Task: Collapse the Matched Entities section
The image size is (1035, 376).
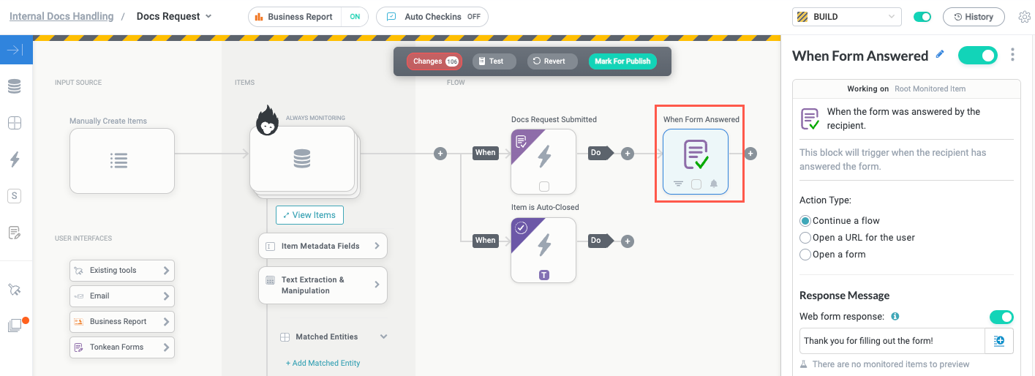Action: click(x=383, y=337)
